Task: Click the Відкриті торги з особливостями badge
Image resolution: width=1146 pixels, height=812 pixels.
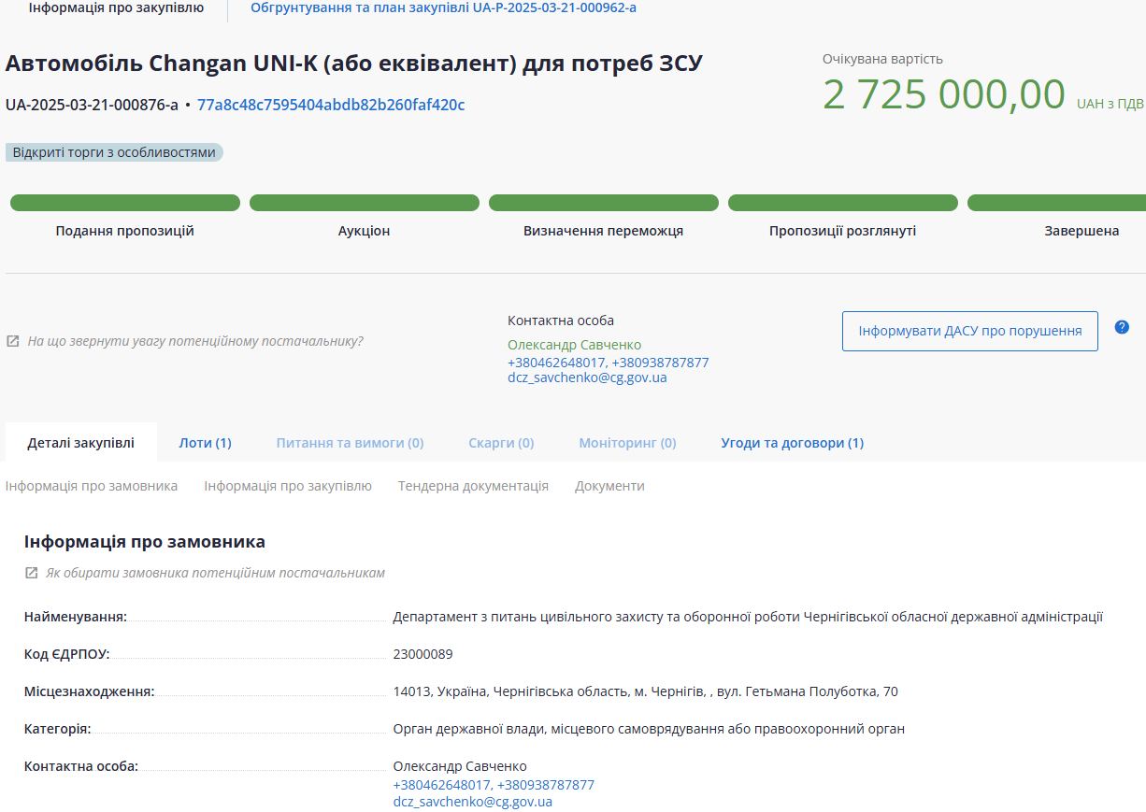Action: pos(114,152)
